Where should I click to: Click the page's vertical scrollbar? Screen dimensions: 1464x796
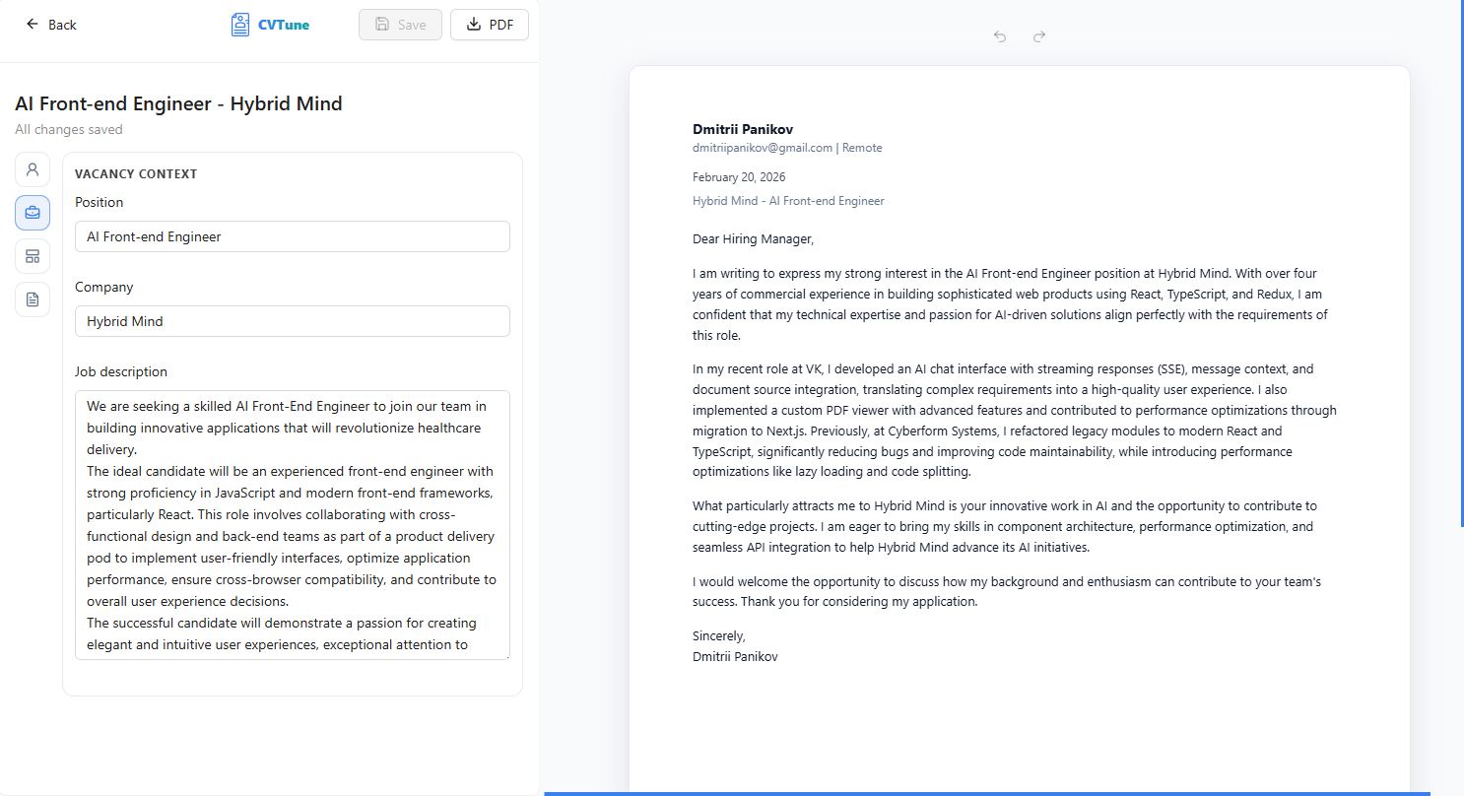coord(1460,264)
